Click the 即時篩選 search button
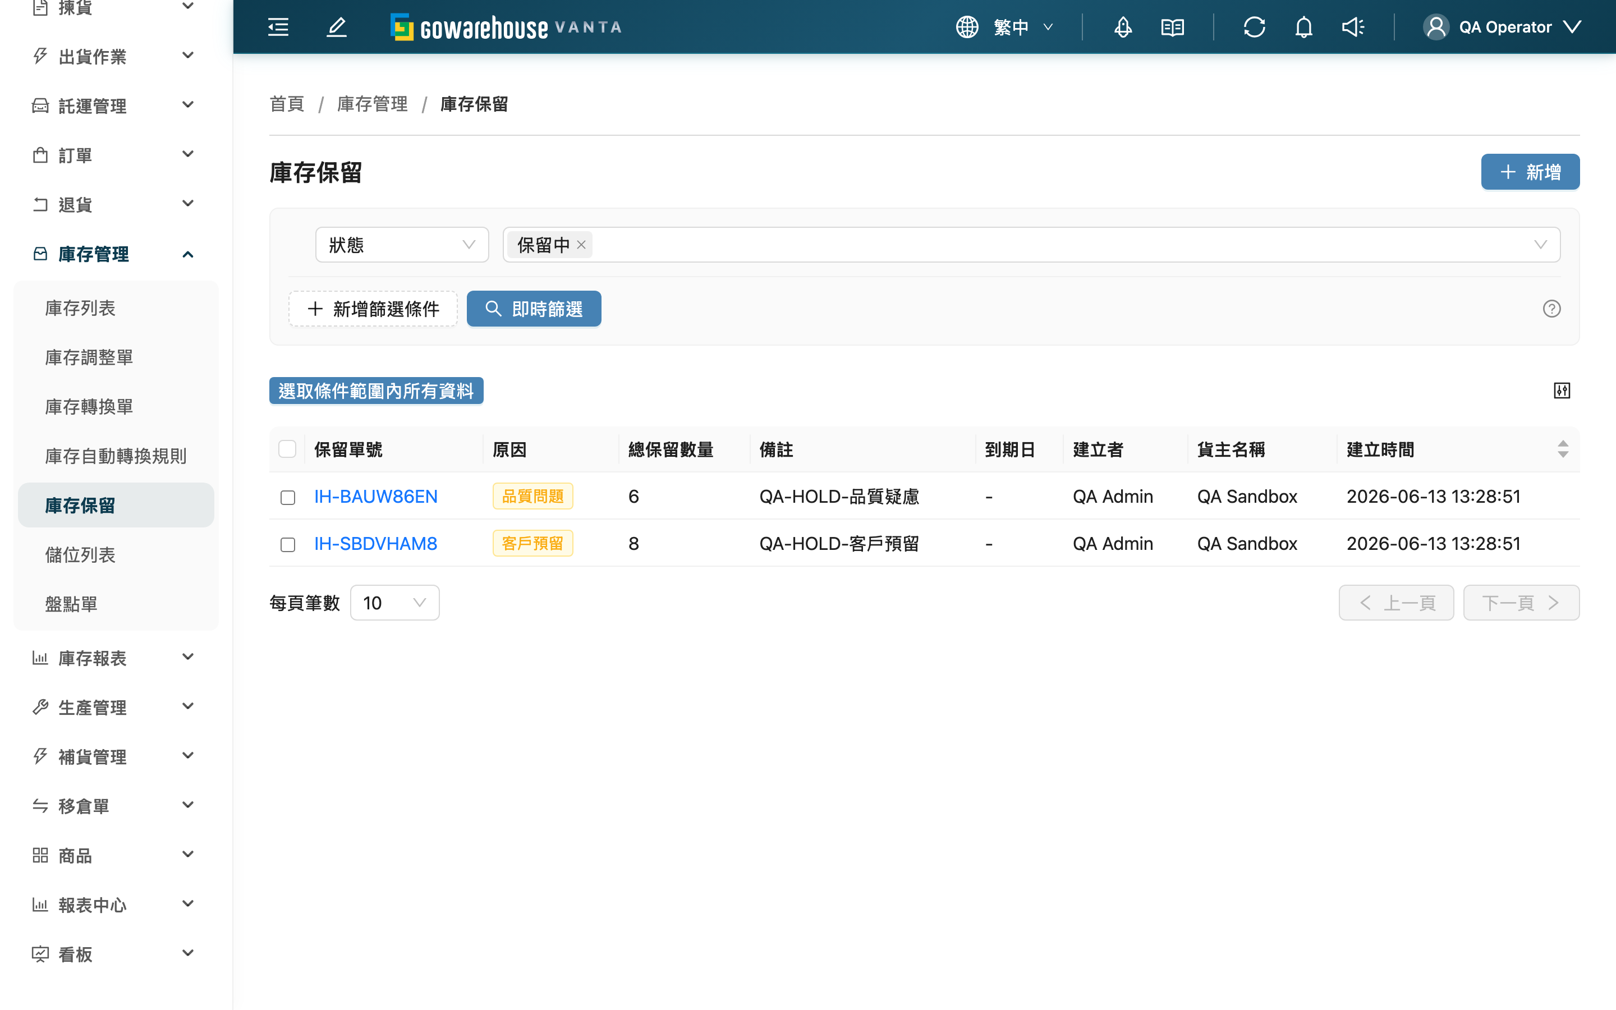1616x1010 pixels. click(x=534, y=309)
